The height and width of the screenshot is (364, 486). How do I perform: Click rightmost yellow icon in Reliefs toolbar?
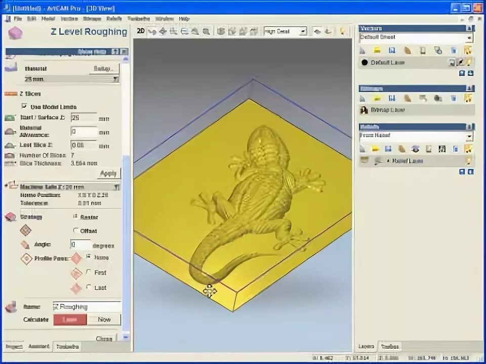[468, 149]
